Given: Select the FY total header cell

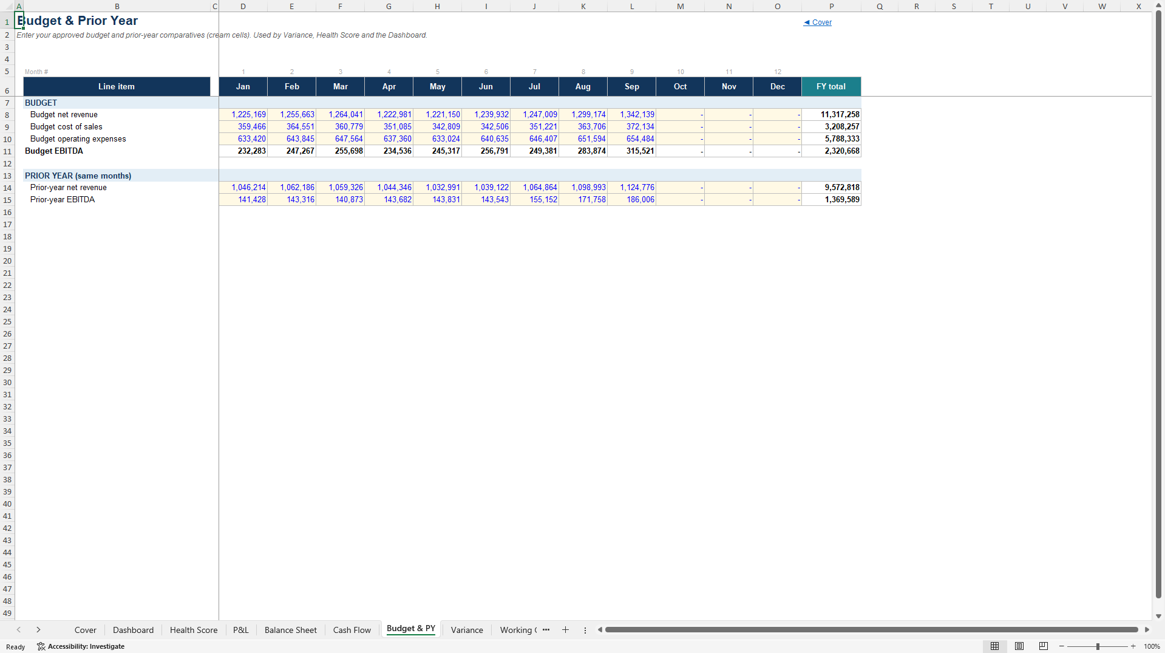Looking at the screenshot, I should tap(831, 86).
